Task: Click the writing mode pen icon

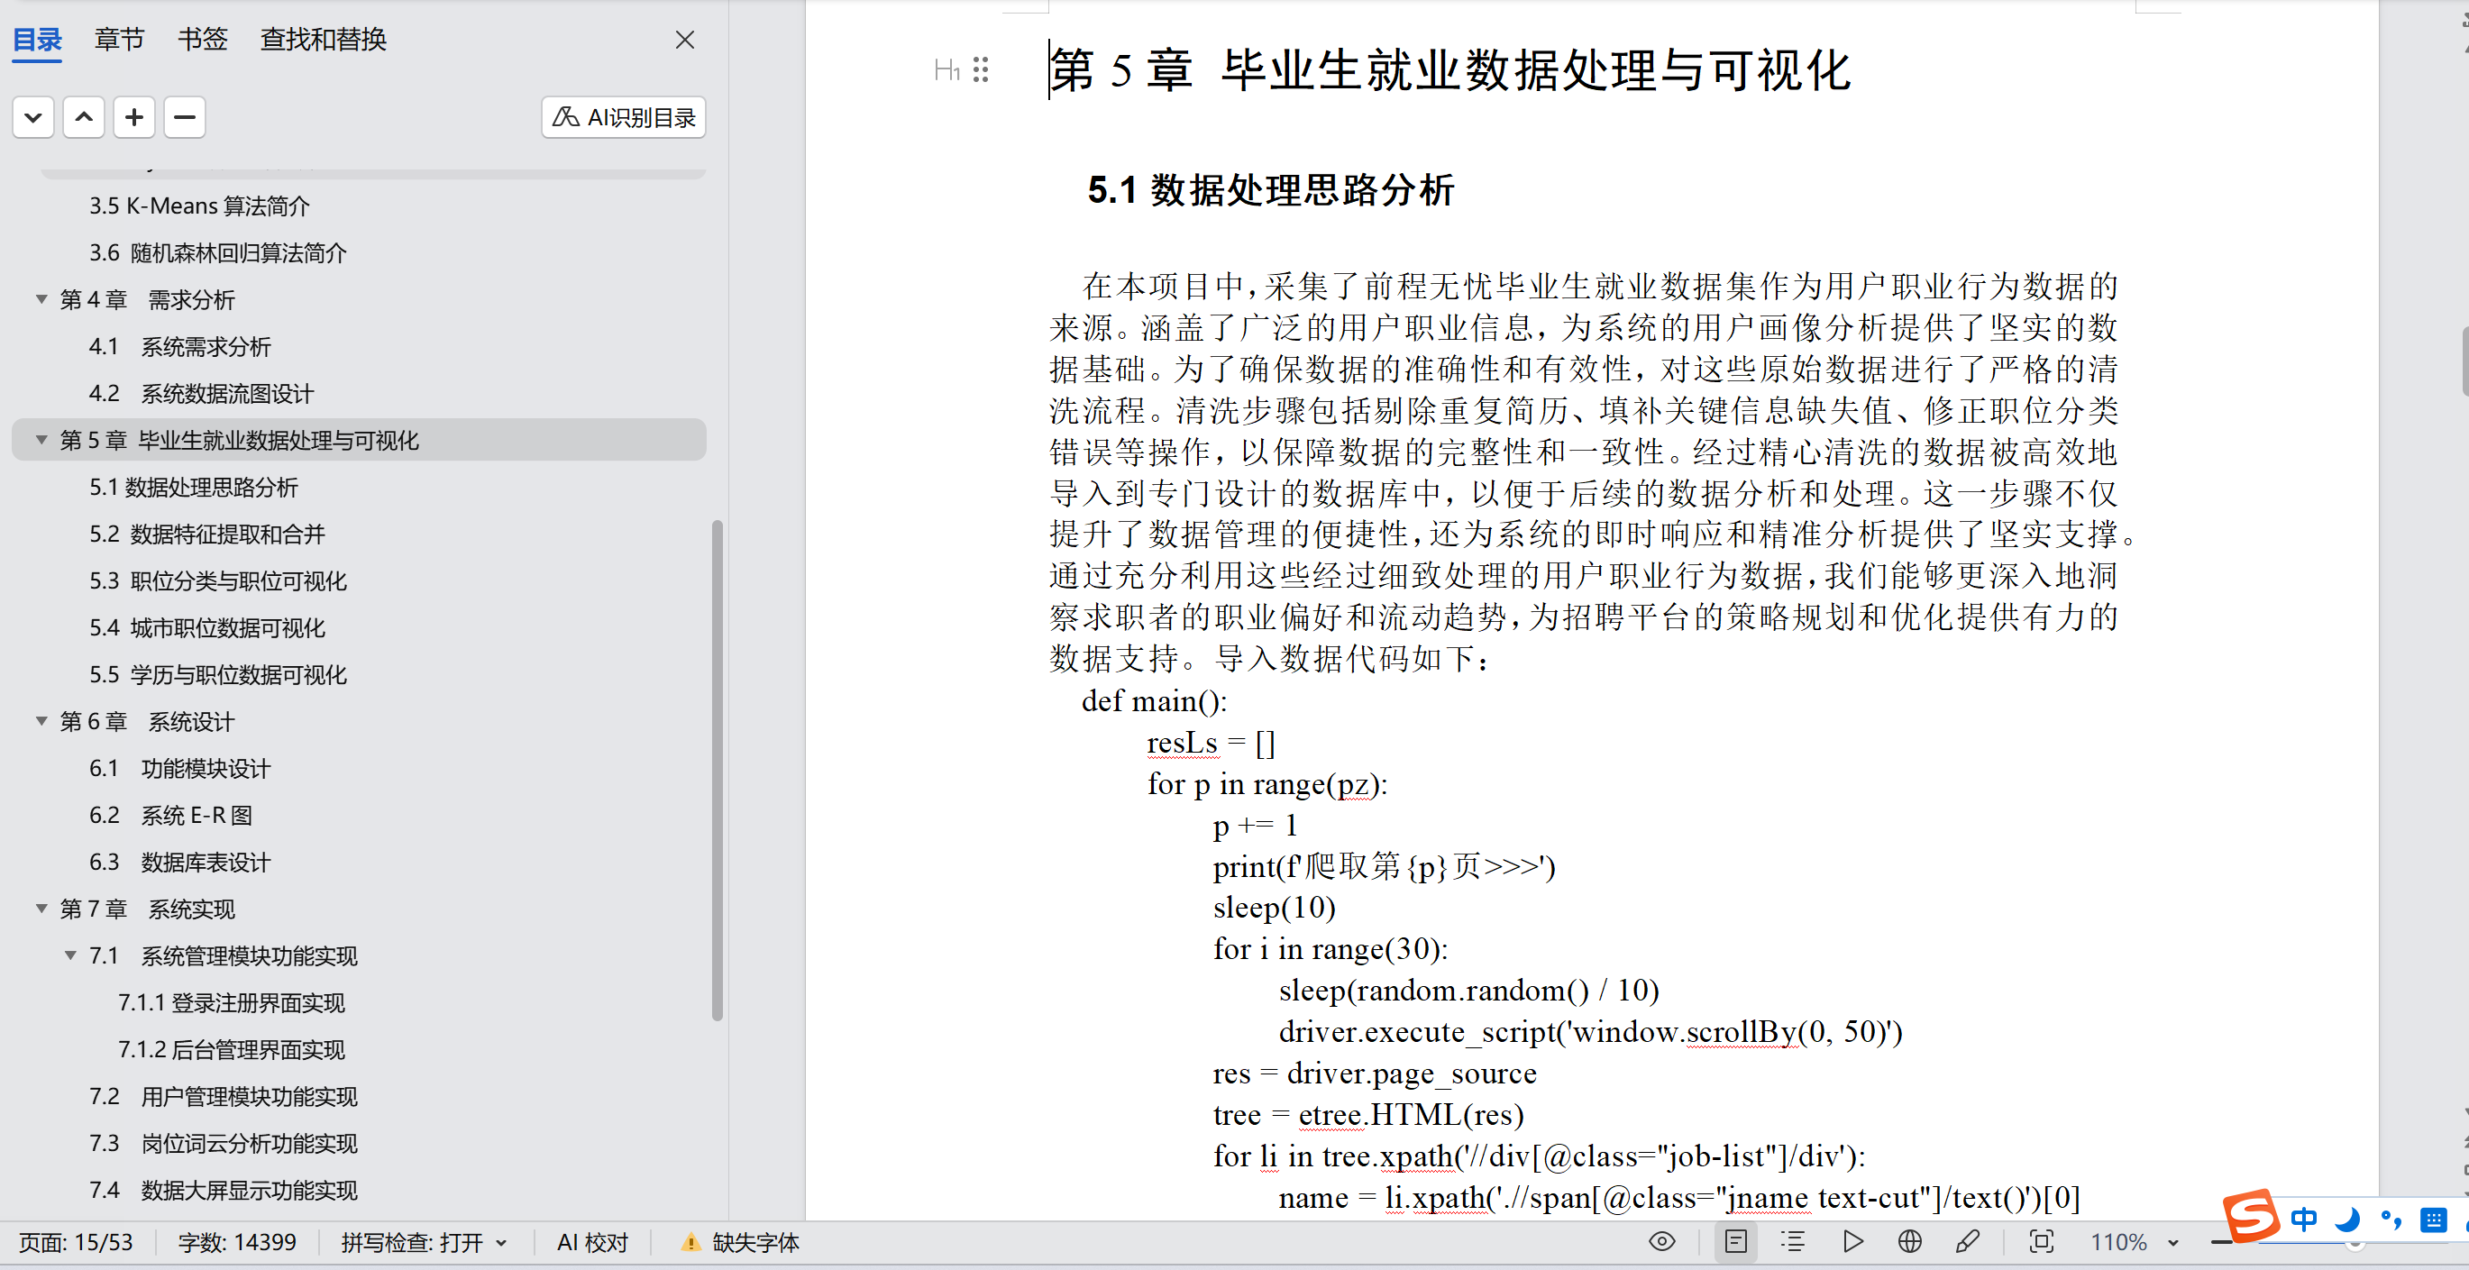Action: tap(1967, 1241)
